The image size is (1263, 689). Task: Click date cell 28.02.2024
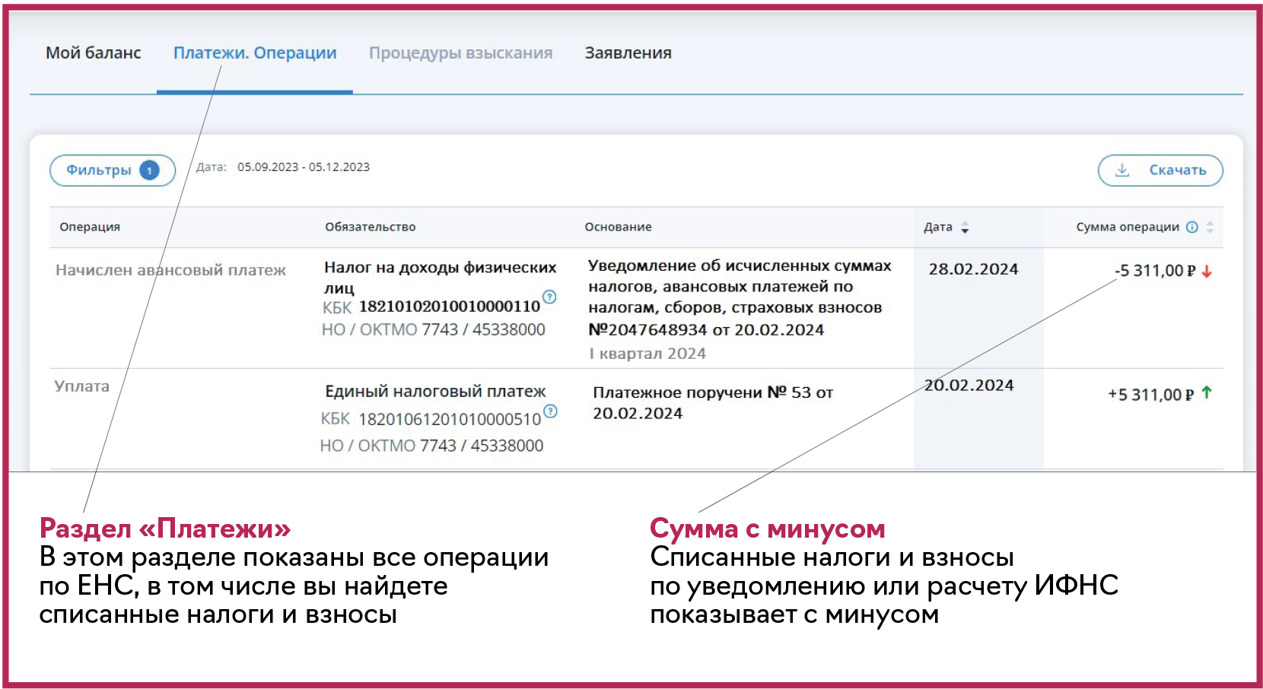(x=973, y=269)
